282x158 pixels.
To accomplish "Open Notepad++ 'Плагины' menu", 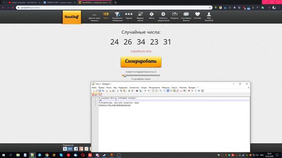I will 183,88.
